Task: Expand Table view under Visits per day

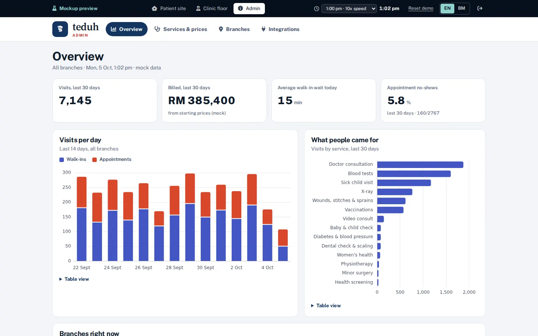Action: tap(74, 279)
